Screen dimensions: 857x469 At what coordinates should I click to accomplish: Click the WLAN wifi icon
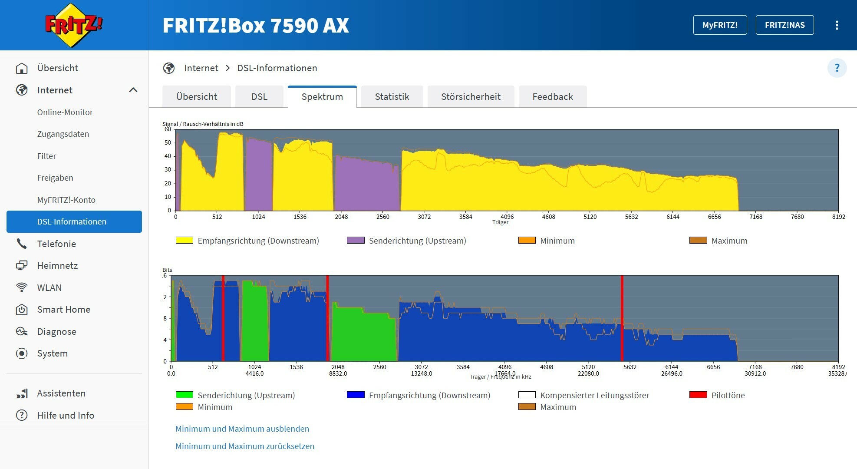pyautogui.click(x=22, y=287)
